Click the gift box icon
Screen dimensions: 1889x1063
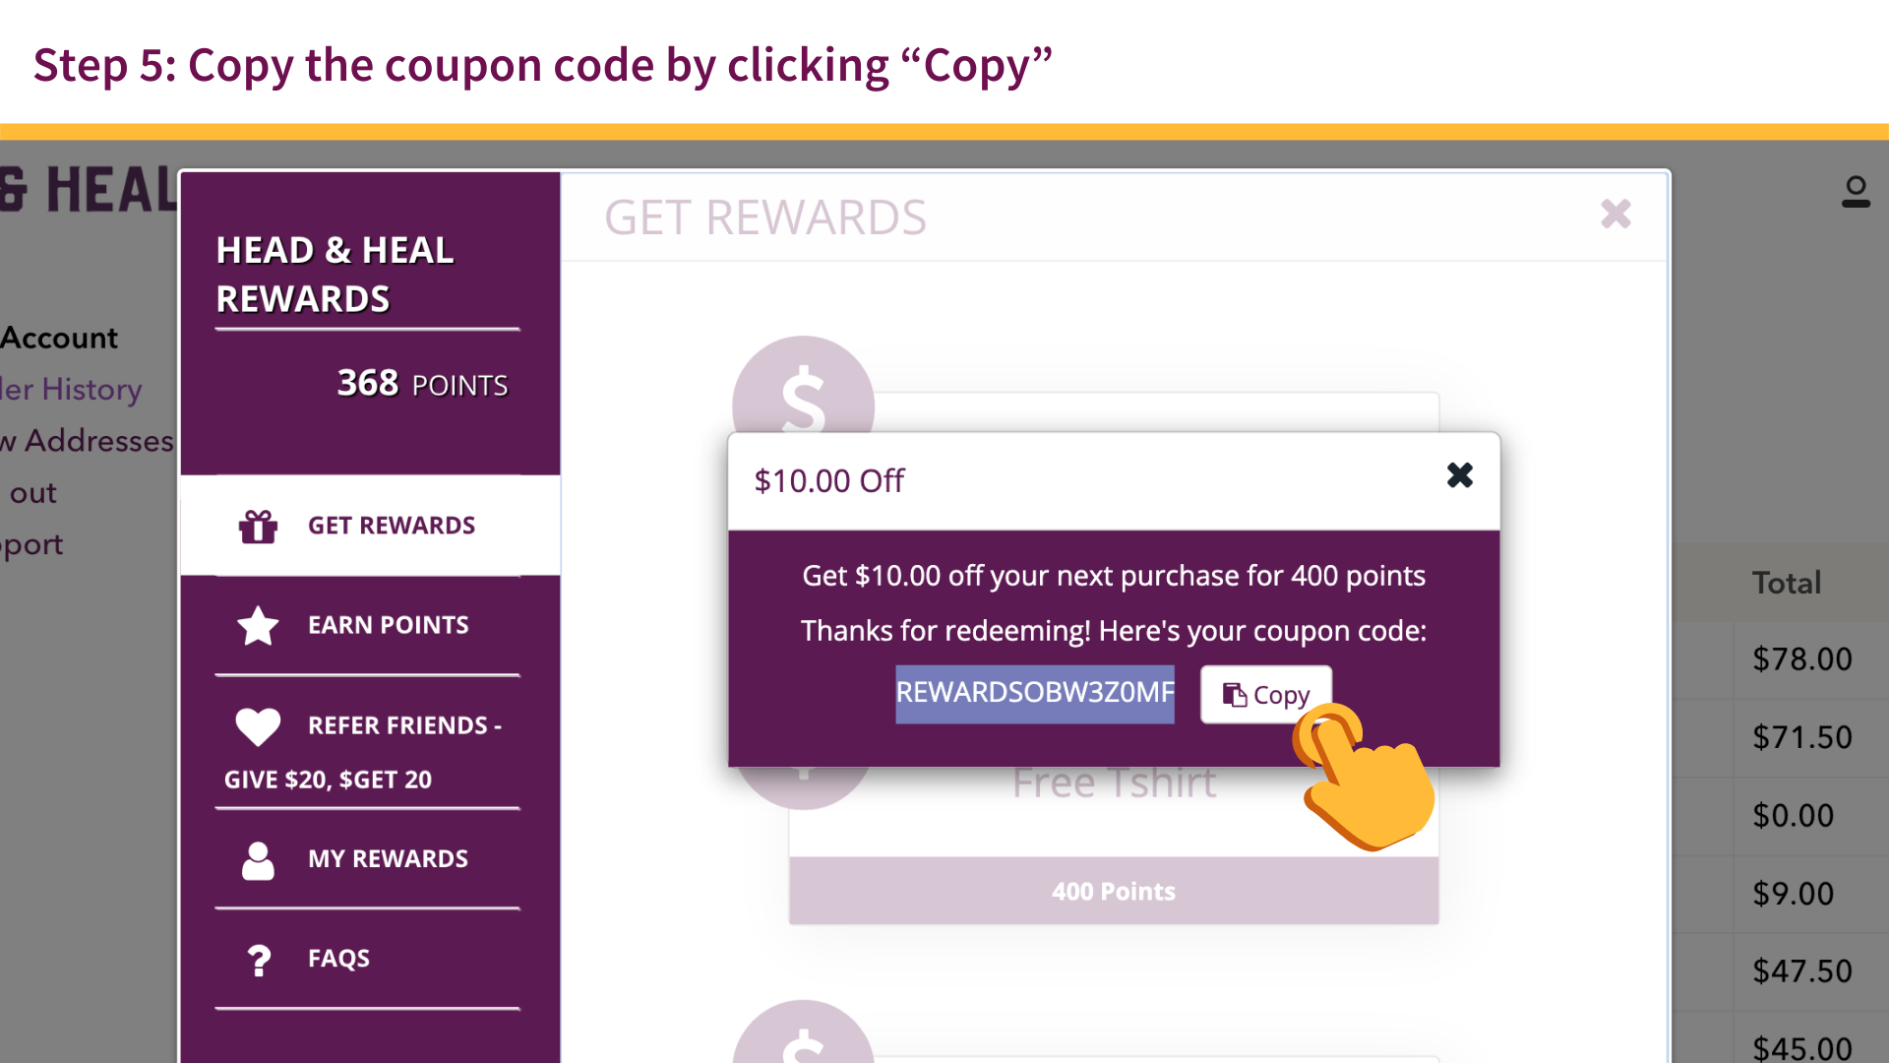258,527
